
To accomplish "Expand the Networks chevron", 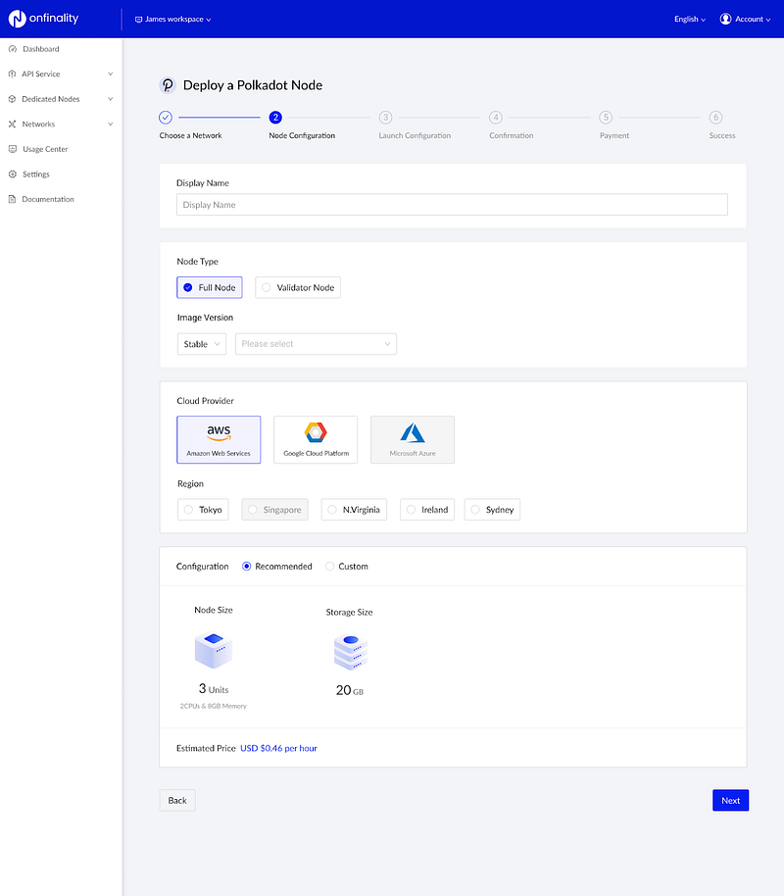I will click(111, 124).
